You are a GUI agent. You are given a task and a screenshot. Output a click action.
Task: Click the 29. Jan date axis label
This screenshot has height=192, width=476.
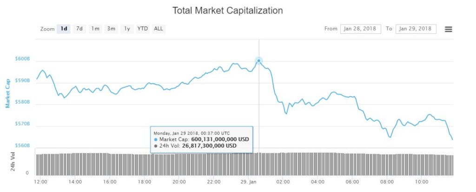[x=248, y=182]
